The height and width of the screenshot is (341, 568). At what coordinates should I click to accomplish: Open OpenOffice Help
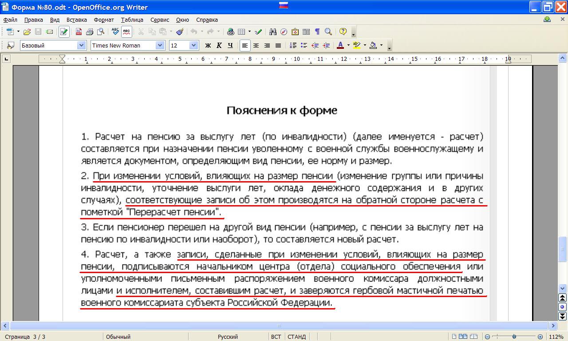343,32
